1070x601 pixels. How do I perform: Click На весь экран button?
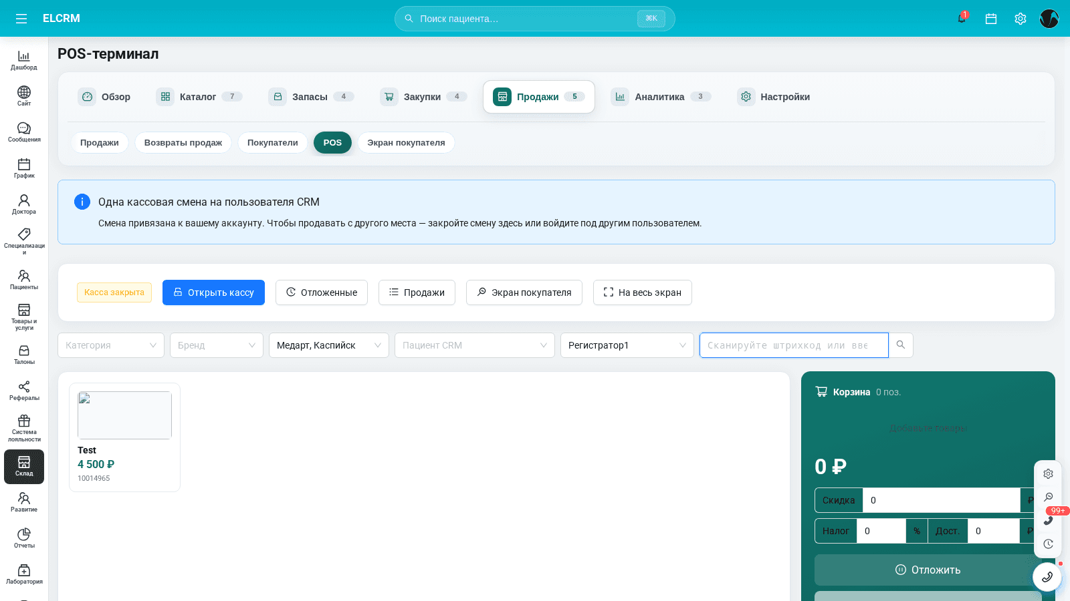click(643, 292)
